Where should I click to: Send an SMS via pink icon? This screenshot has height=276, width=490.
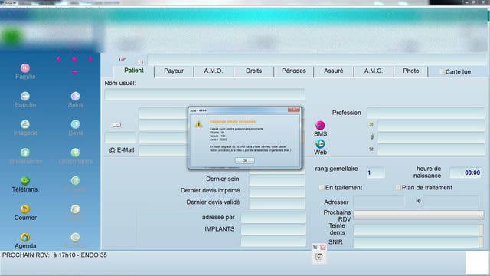click(x=320, y=125)
